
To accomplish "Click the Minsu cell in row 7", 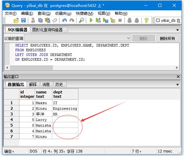I will click(x=43, y=136).
